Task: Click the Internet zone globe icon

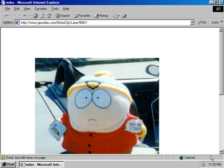Action: pos(181,158)
